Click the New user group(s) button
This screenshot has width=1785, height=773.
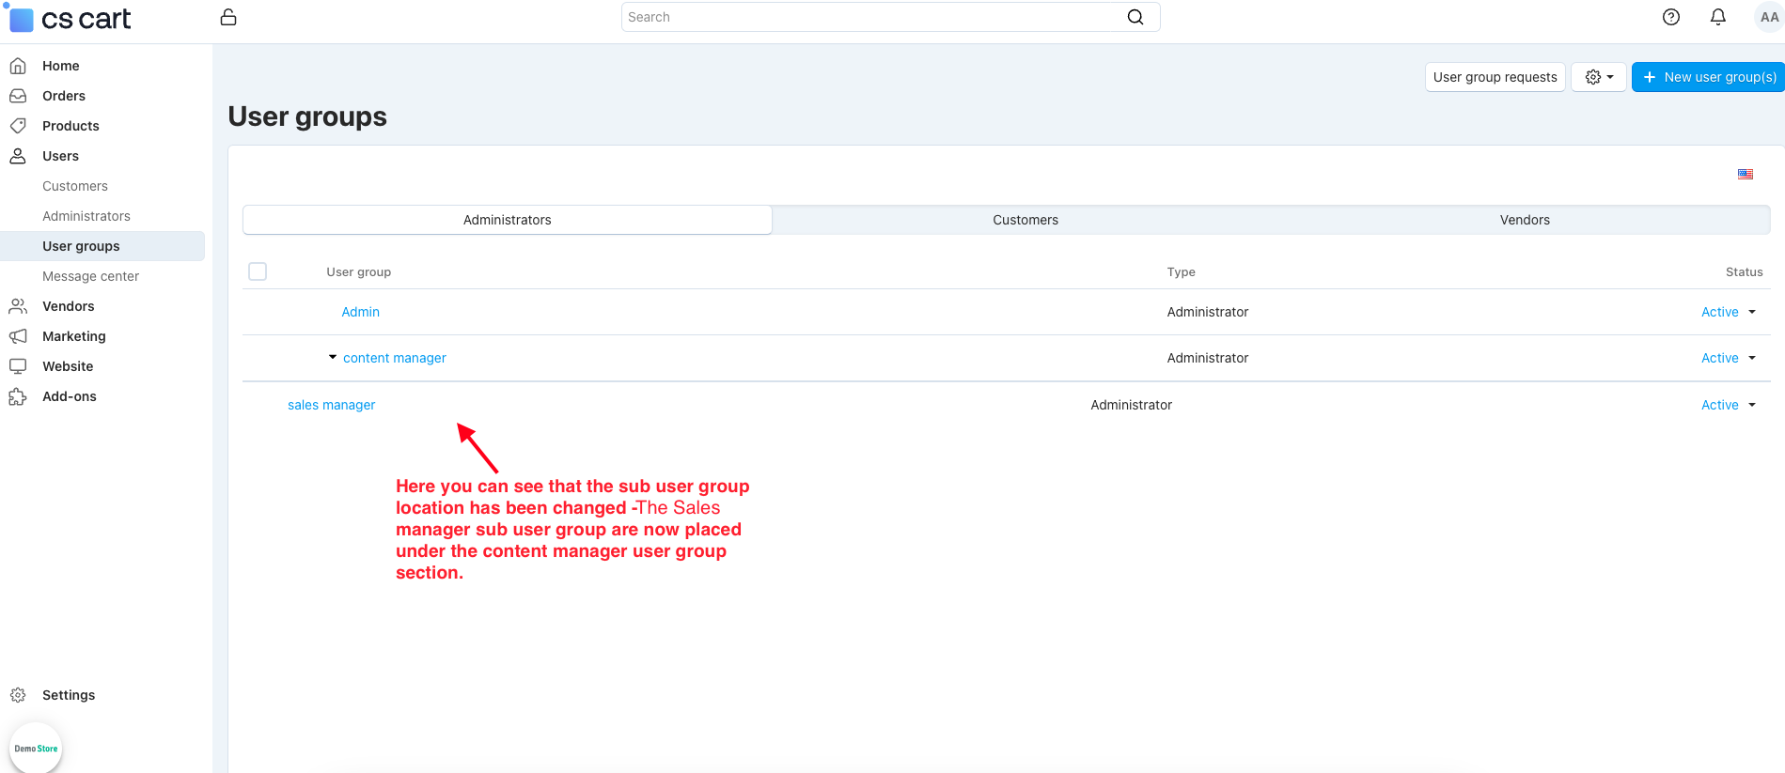(1709, 77)
